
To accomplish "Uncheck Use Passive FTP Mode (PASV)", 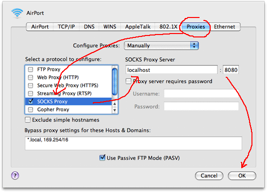I will click(x=102, y=157).
